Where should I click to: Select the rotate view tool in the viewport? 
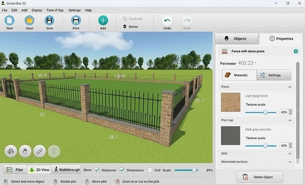[x=11, y=151]
